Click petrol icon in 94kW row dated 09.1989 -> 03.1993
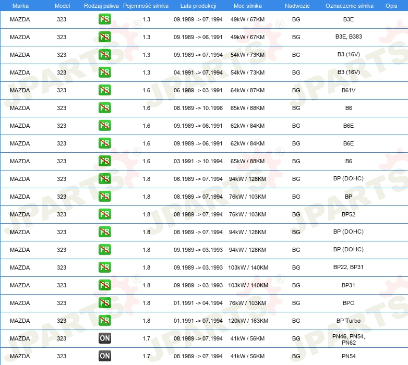Viewport: 408px width, 365px height. coord(104,250)
